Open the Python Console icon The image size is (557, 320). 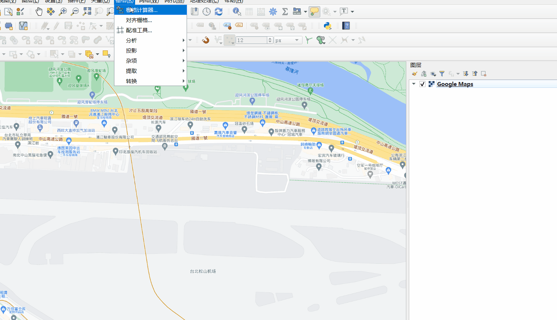point(328,26)
